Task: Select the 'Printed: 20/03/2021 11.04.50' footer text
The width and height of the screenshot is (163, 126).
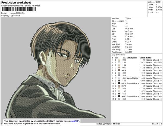Action: point(108,124)
